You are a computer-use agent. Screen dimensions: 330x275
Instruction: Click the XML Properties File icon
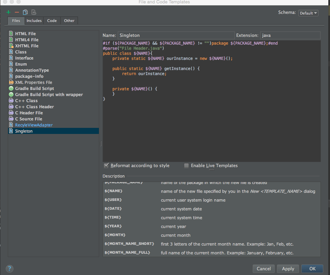[11, 82]
